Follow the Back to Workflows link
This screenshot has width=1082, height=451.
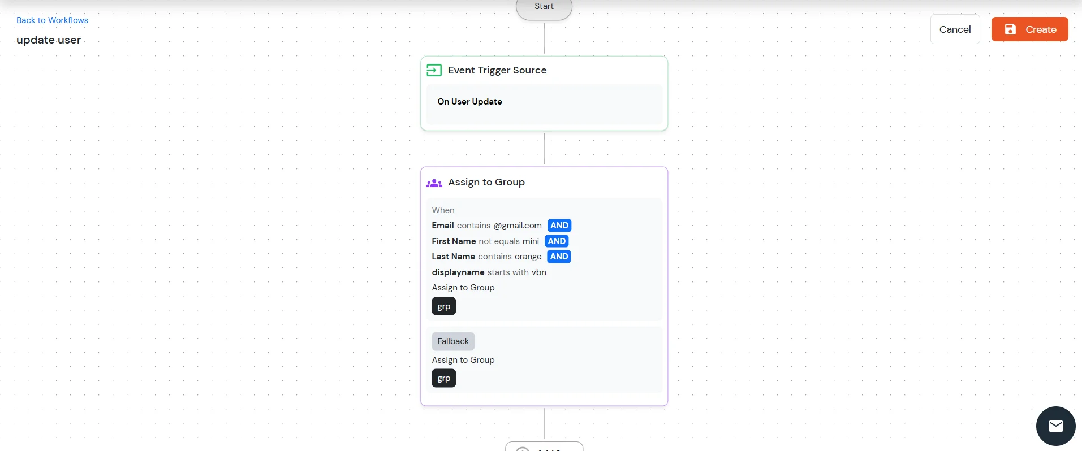52,20
